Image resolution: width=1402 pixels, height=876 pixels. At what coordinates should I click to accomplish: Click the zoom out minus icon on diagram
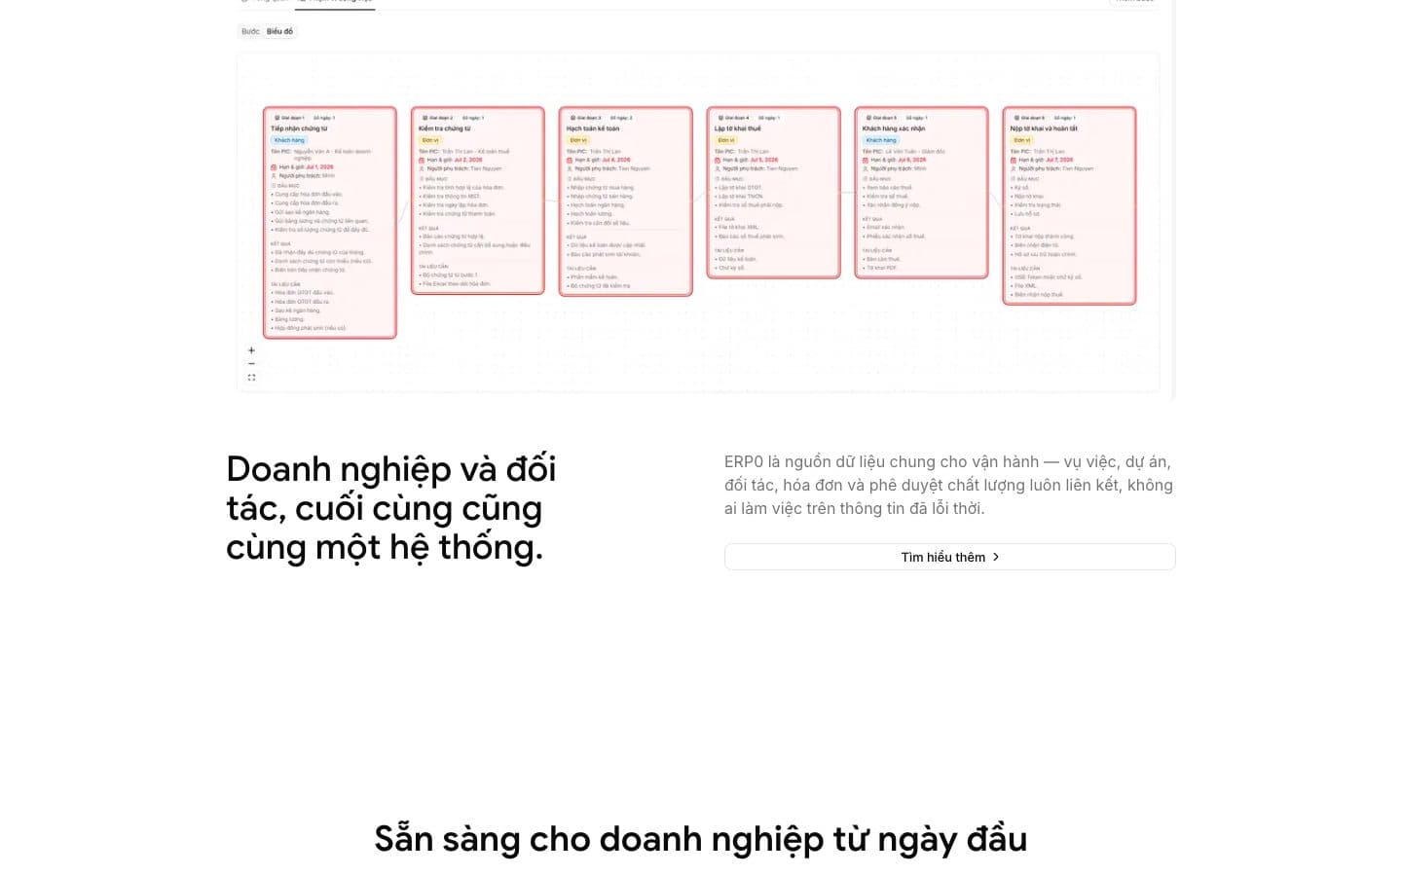(251, 364)
